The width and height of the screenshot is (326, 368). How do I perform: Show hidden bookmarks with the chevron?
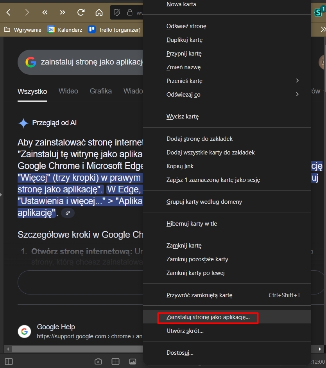(323, 29)
